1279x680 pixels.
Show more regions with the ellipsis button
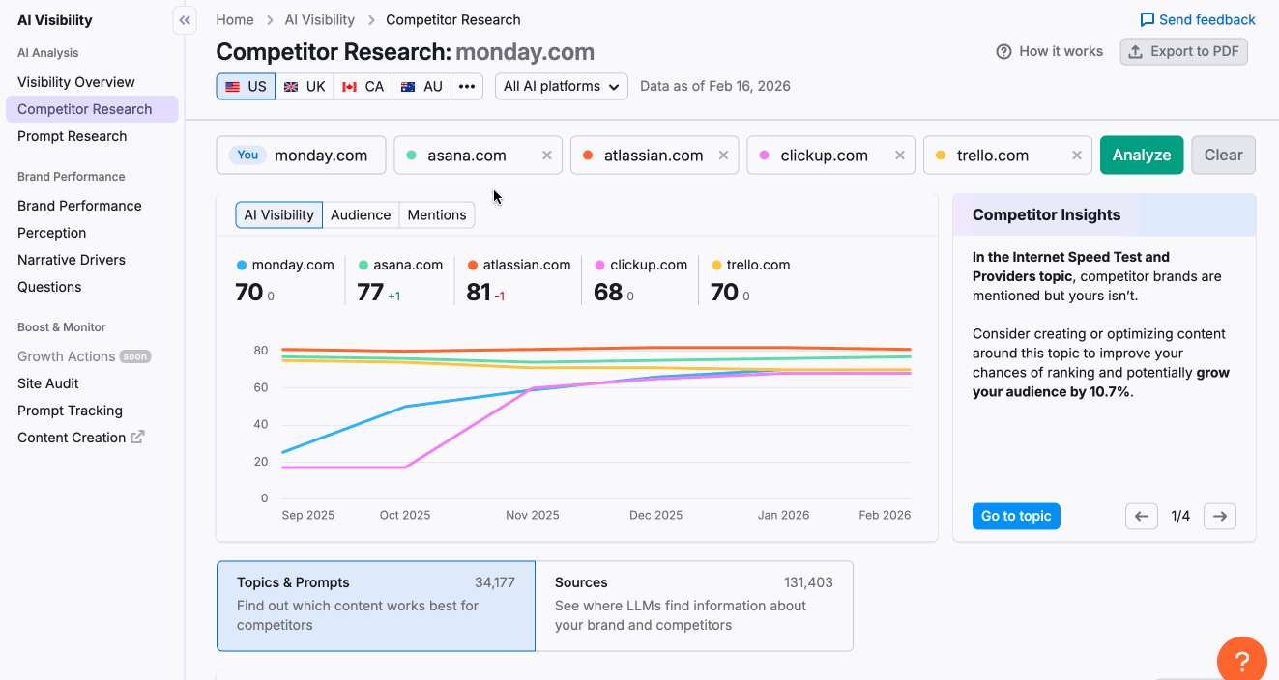[467, 86]
